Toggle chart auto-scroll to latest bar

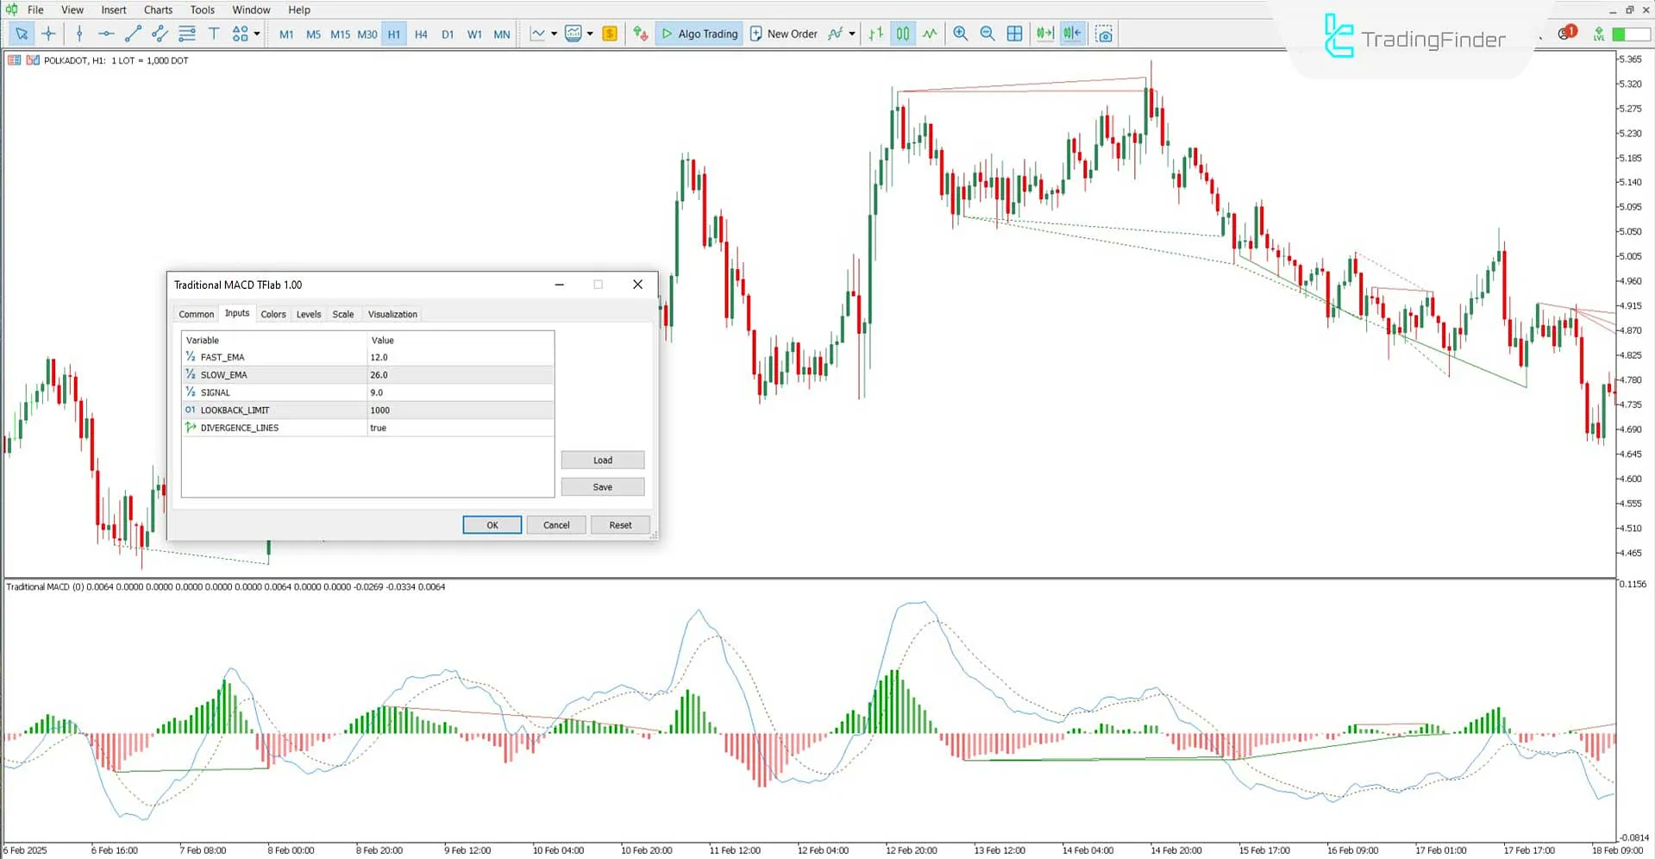click(1044, 34)
